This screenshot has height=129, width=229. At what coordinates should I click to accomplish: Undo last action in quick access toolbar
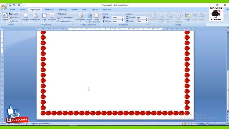click(14, 5)
